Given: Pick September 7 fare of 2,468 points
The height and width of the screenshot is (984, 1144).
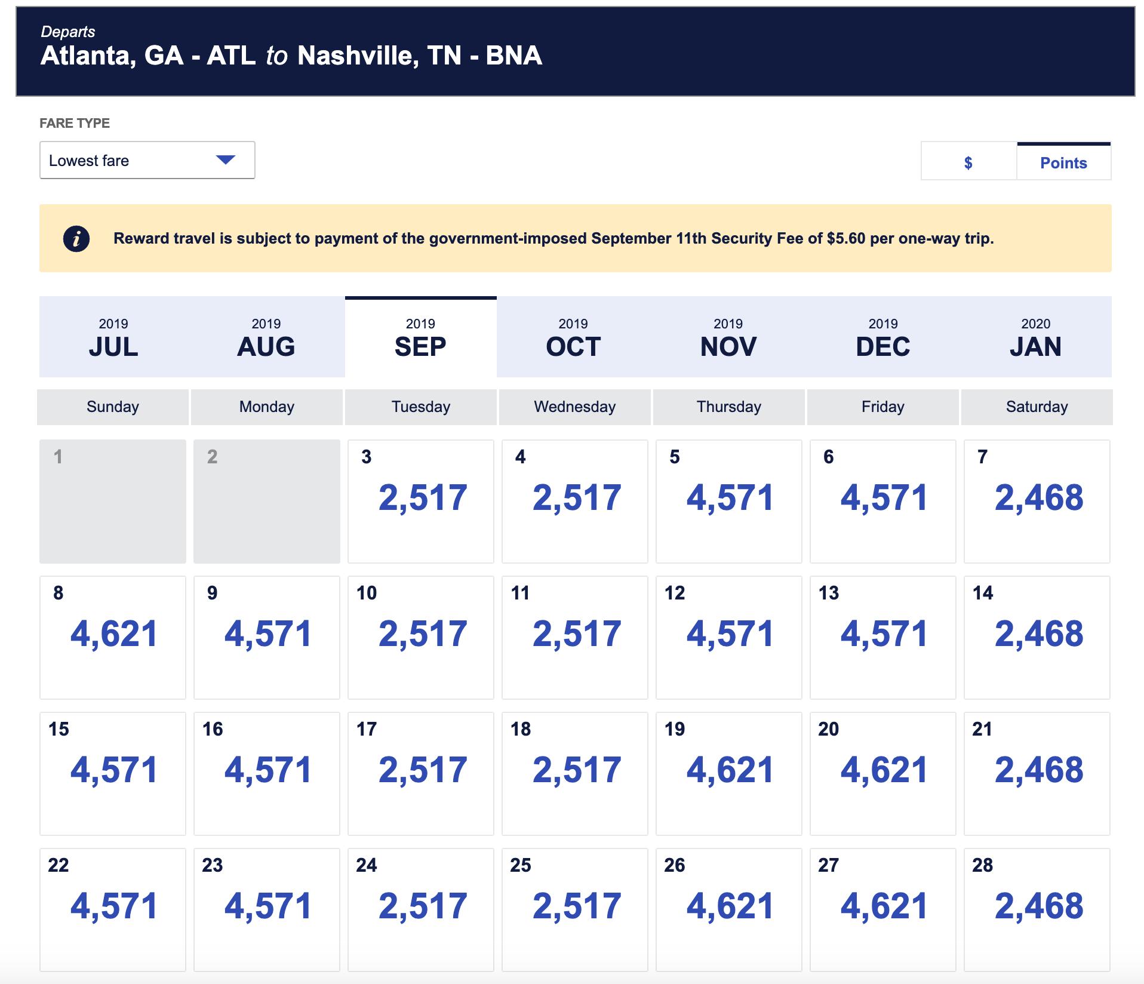Looking at the screenshot, I should pos(1037,502).
